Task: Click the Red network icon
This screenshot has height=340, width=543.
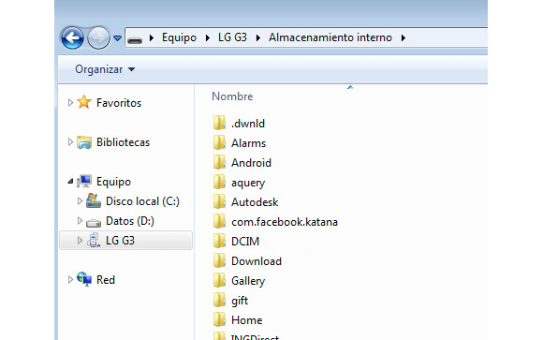Action: [x=84, y=279]
